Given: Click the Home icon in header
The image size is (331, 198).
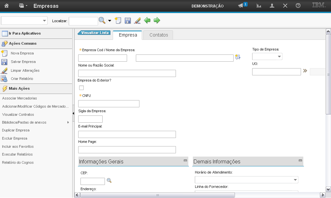Looking at the screenshot, I should [6, 6].
